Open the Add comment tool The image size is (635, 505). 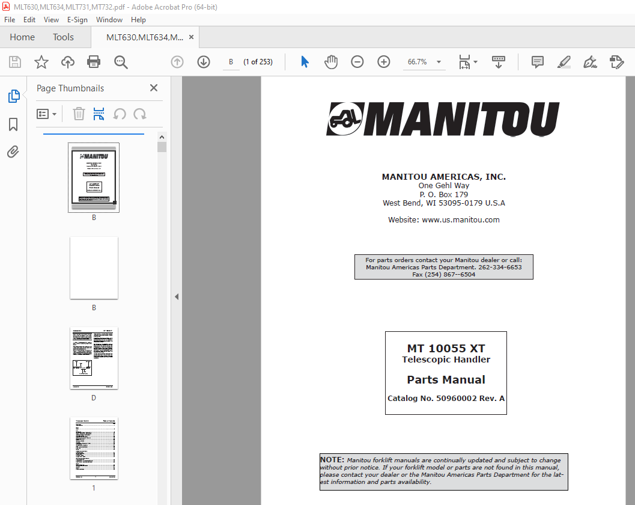pyautogui.click(x=537, y=62)
